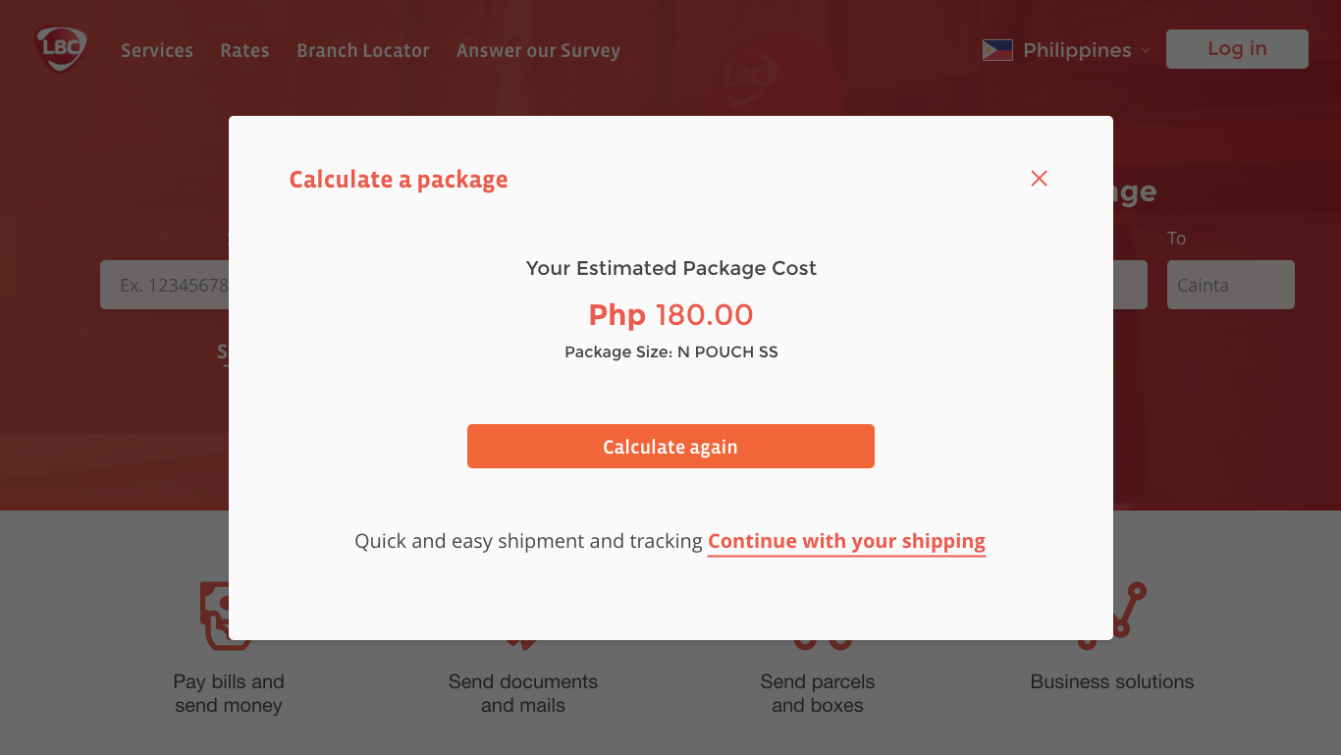Choose Send parcels and boxes text
This screenshot has height=755, width=1341.
[x=817, y=693]
